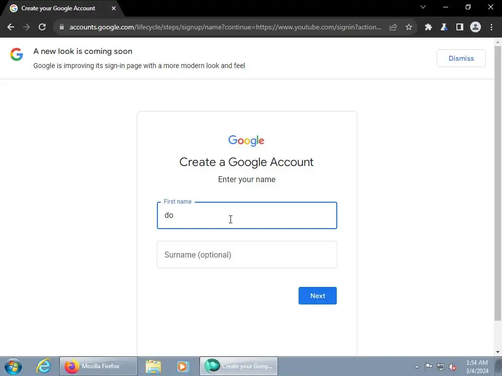Close the Create your Google Account tab

114,8
